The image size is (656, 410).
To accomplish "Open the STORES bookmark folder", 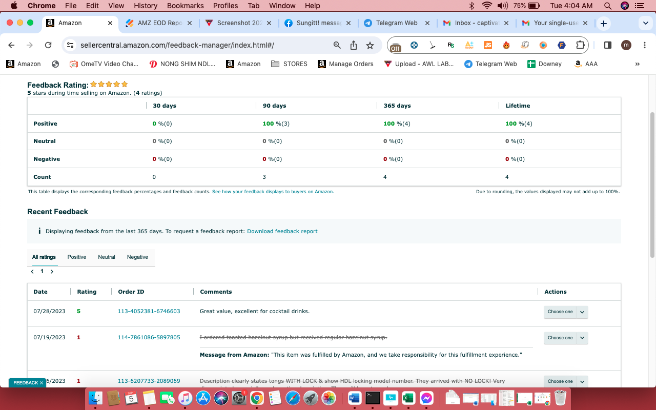I will (290, 64).
